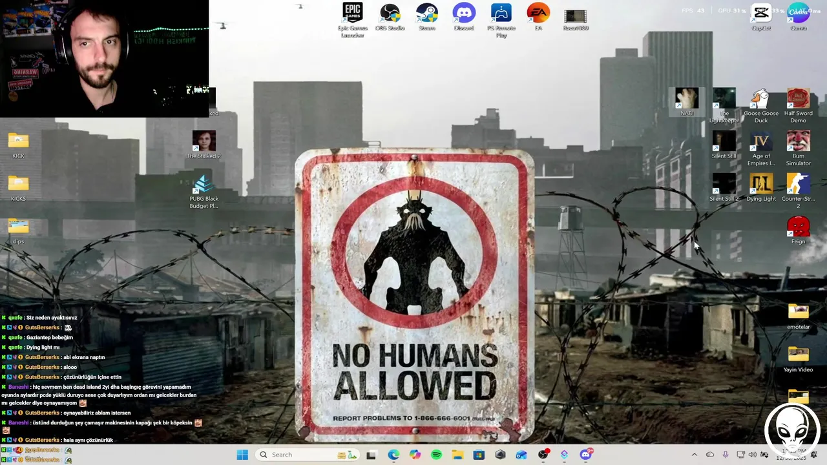Image resolution: width=827 pixels, height=465 pixels.
Task: Select the red Feign game icon
Action: pyautogui.click(x=799, y=231)
